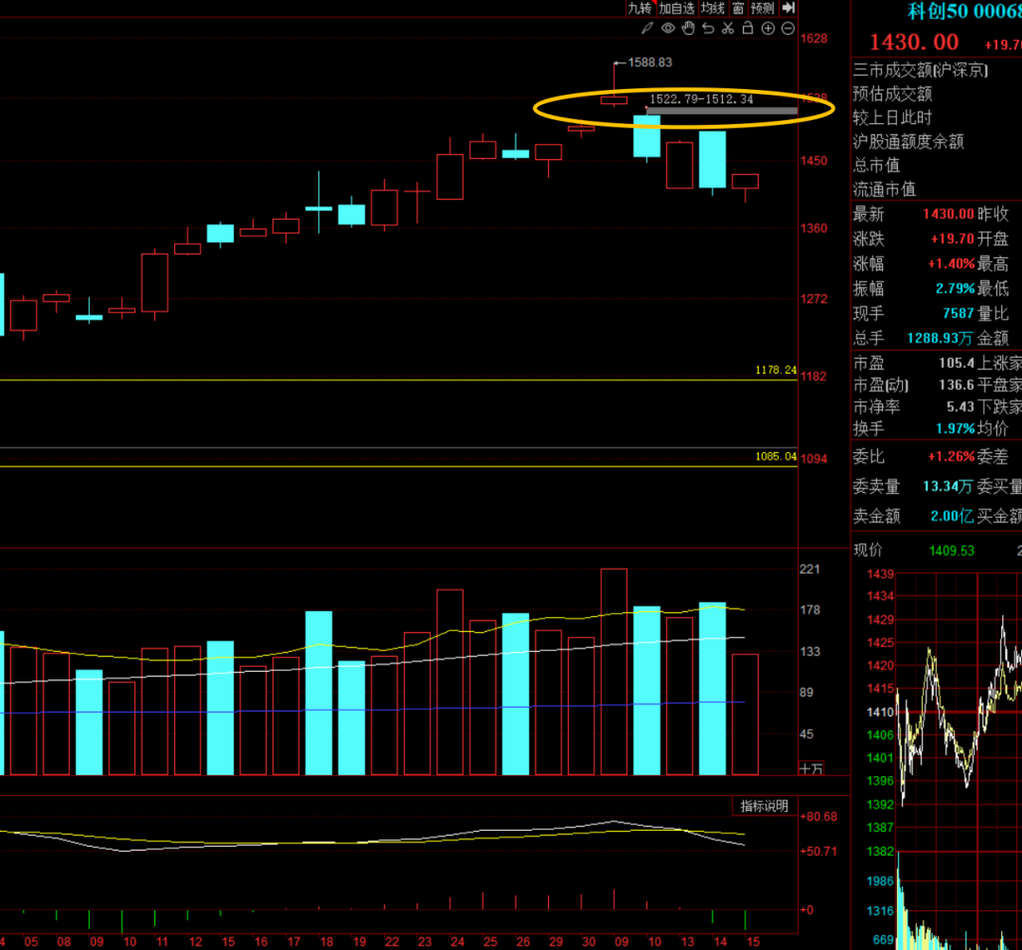Click the 加自选 add-to-watchlist button
This screenshot has width=1022, height=950.
(677, 8)
